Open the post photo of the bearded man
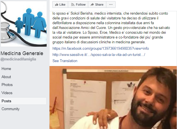Viewport: 177px width, 129px height. coord(113,98)
